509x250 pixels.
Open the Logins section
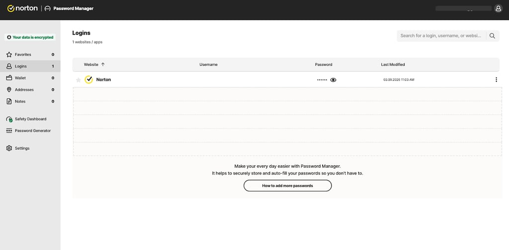click(x=30, y=66)
